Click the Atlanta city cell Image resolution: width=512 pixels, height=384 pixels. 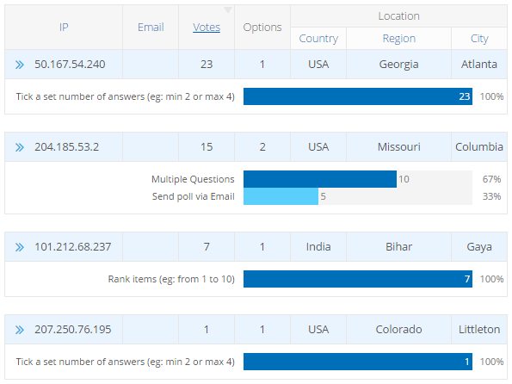[479, 65]
